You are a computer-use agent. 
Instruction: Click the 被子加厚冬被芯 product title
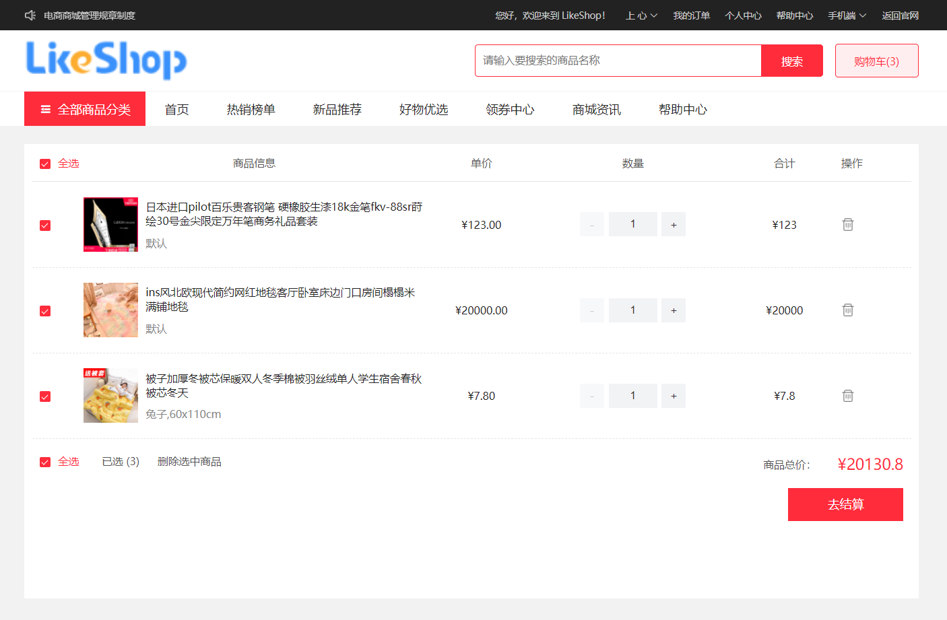(284, 386)
